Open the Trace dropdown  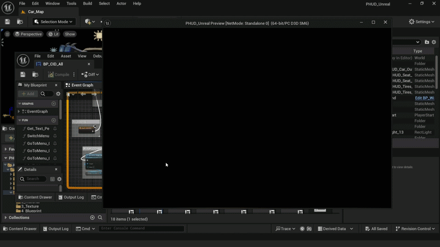[285, 229]
